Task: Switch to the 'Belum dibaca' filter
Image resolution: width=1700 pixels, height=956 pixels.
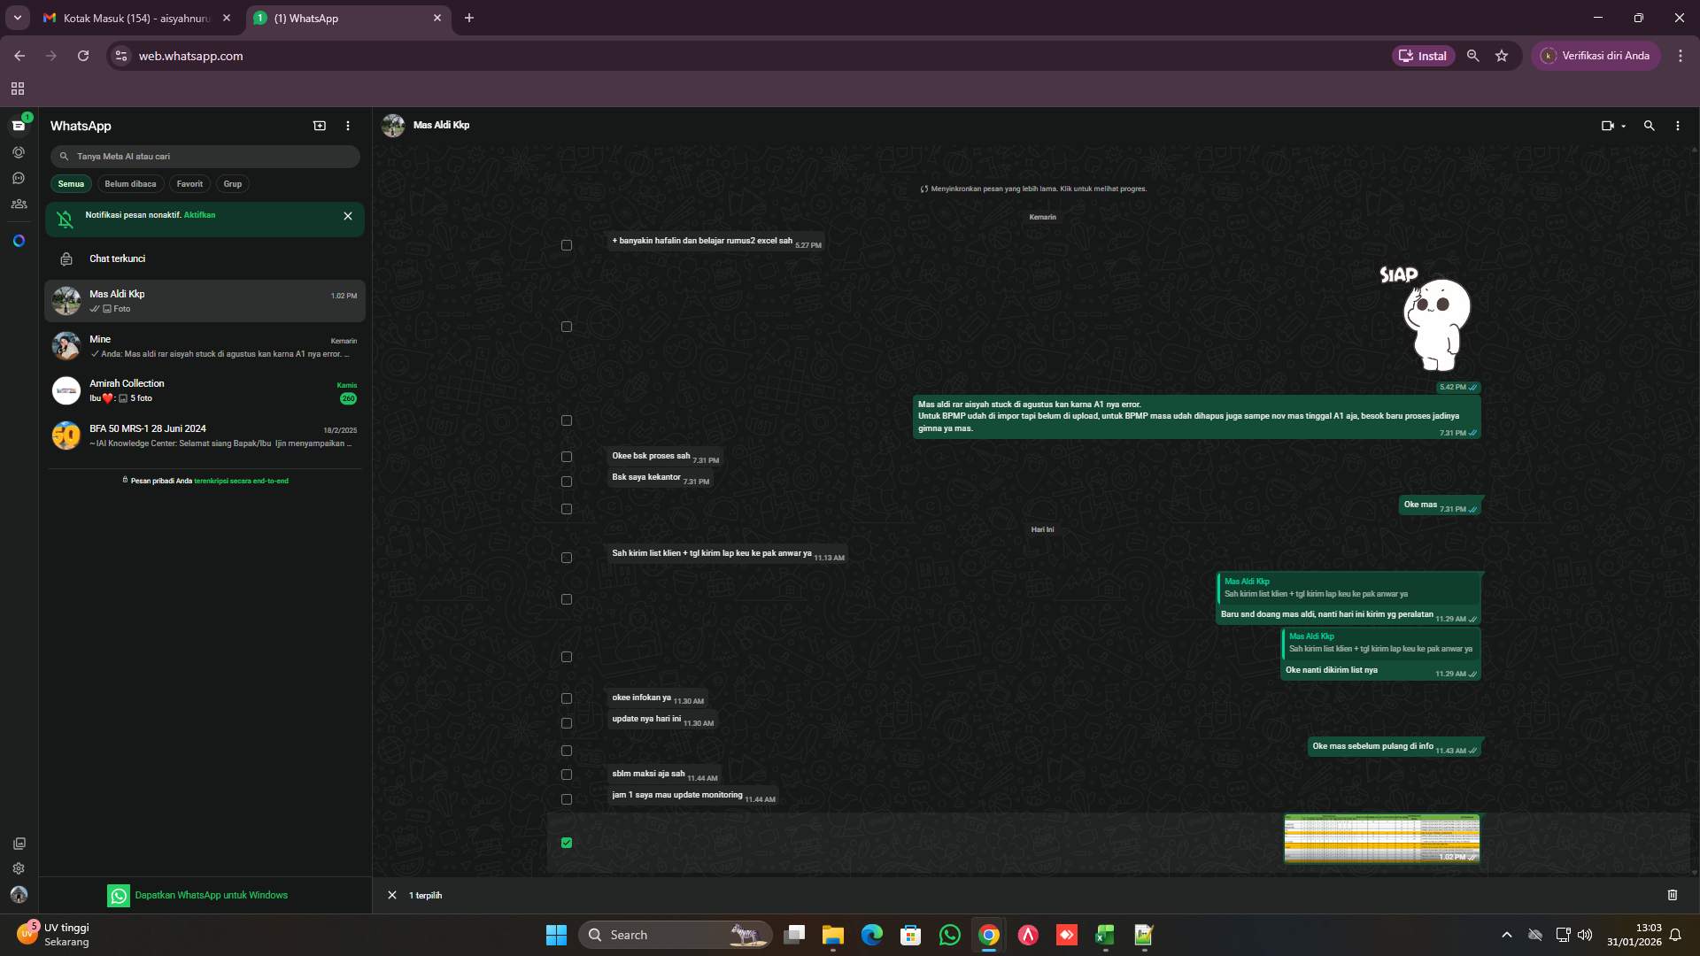Action: click(x=129, y=183)
